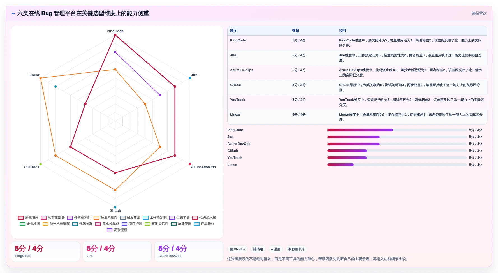Viewport: 498px width, 273px height.
Task: Select the YouTrack table row name
Action: pyautogui.click(x=238, y=100)
